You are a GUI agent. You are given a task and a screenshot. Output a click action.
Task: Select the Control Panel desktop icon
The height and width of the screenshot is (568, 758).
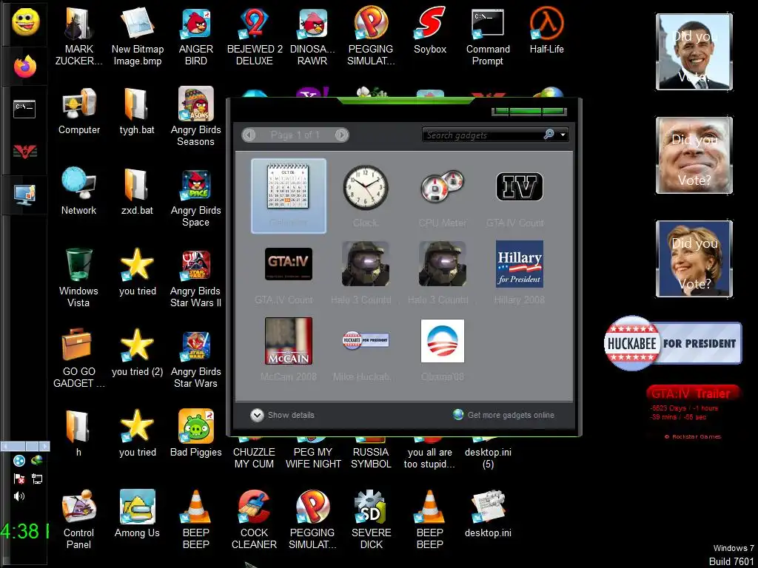78,520
